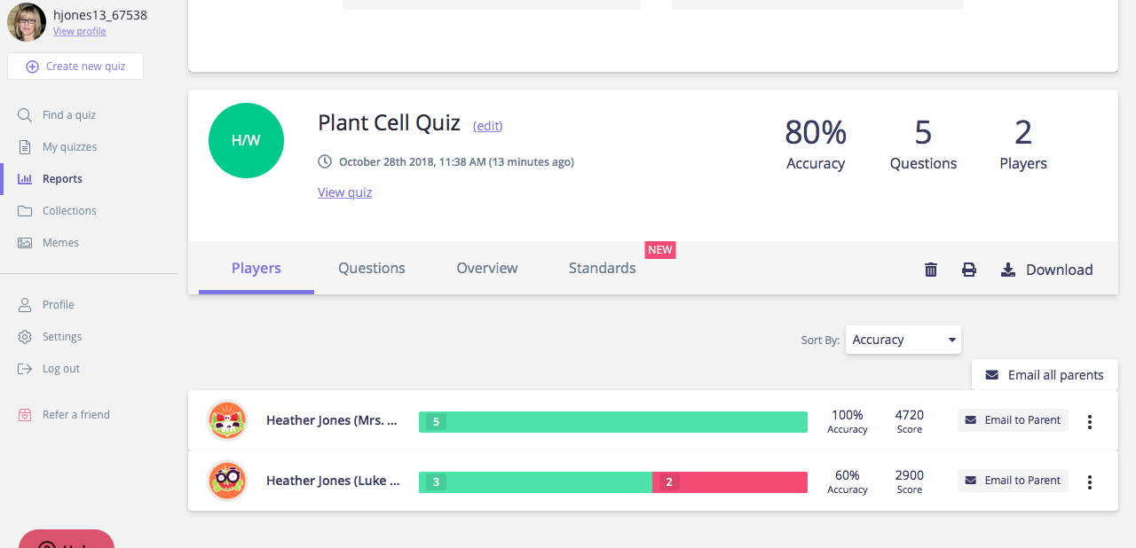This screenshot has width=1136, height=548.
Task: Open Find a quiz search icon
Action: click(x=25, y=115)
